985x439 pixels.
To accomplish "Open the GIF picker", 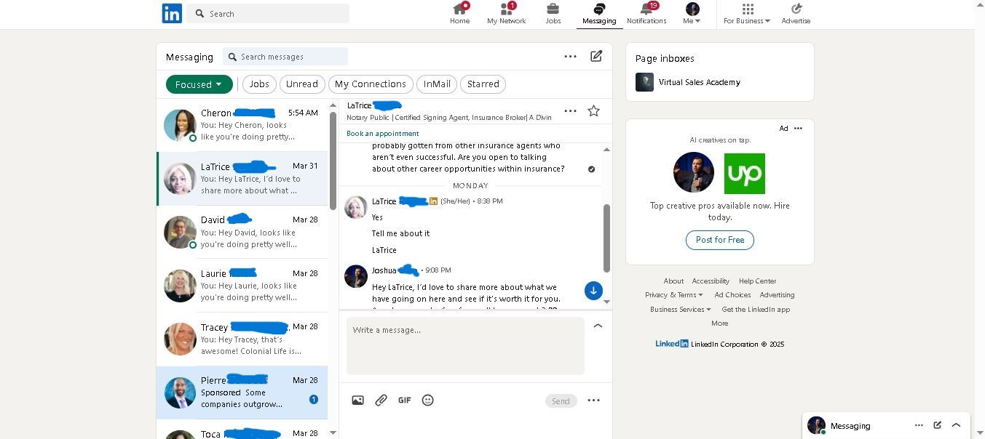I will tap(404, 400).
